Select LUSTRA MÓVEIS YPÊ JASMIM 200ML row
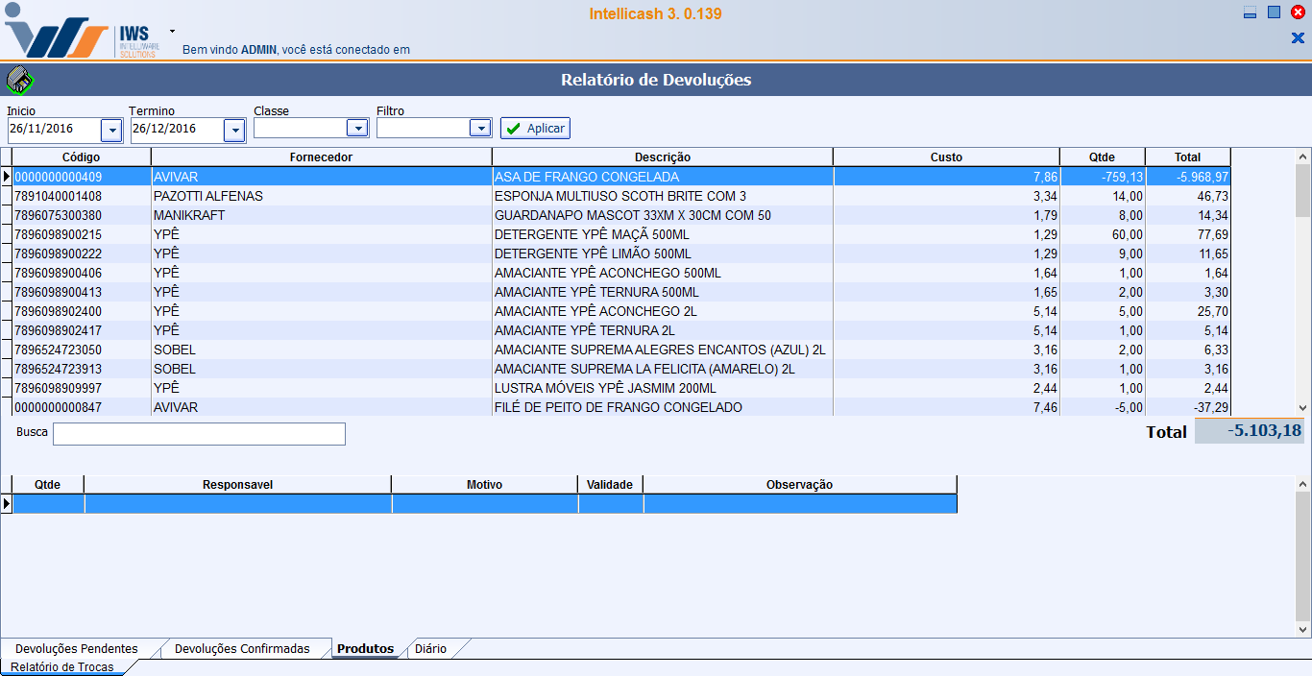The image size is (1312, 676). 620,388
